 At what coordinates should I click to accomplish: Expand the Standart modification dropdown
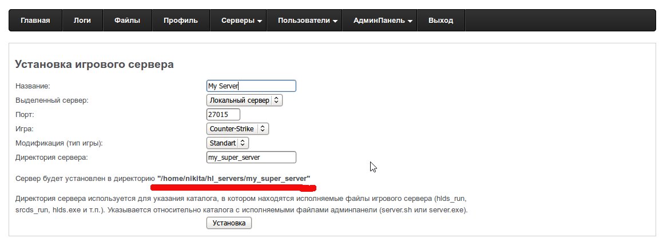[x=227, y=143]
